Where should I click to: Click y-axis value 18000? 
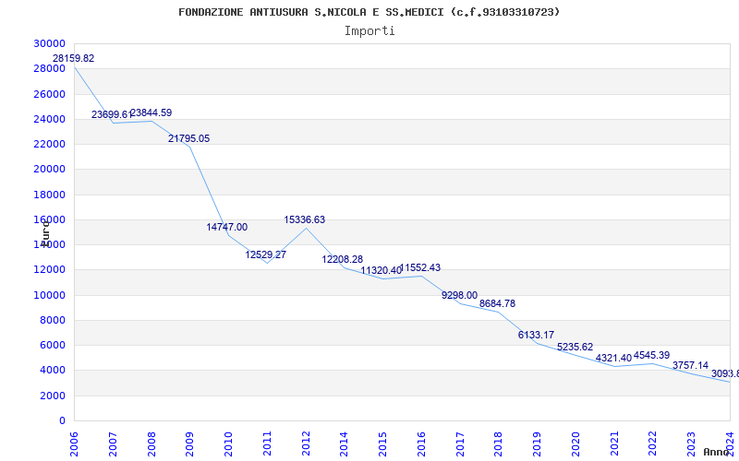[49, 195]
